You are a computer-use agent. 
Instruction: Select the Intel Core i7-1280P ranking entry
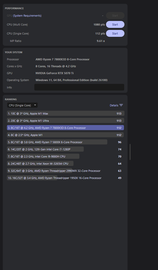(x=45, y=149)
